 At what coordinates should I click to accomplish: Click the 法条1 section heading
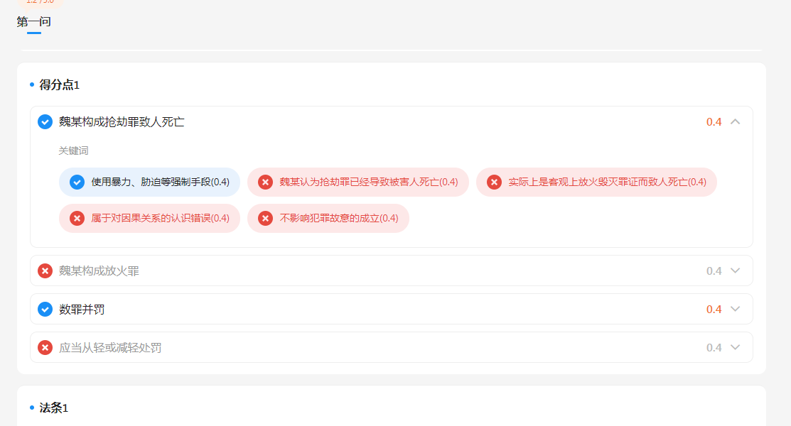tap(54, 408)
